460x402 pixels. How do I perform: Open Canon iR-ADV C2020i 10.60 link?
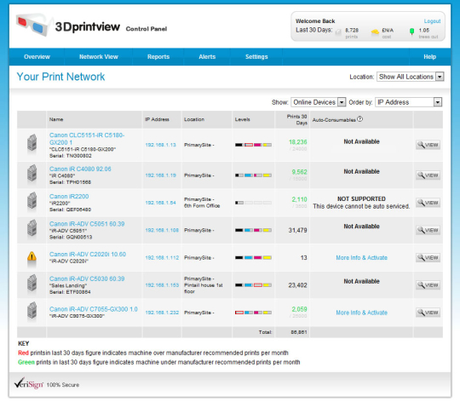(88, 254)
